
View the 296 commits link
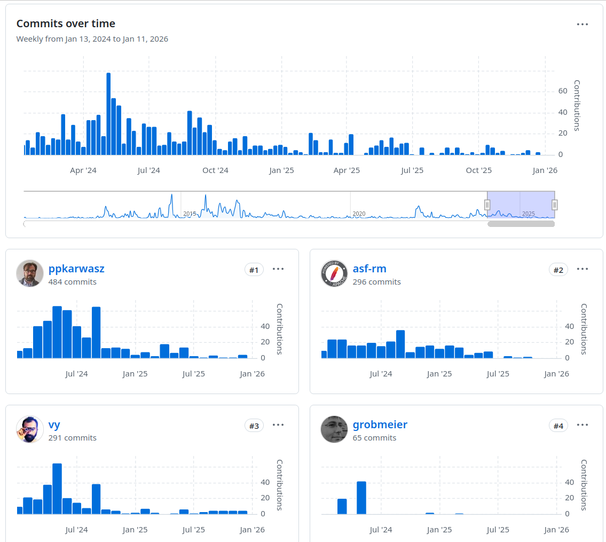tap(376, 282)
